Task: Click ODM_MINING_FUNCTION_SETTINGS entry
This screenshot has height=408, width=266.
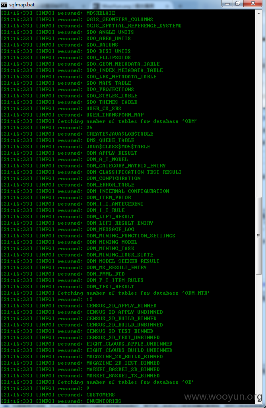Action: pos(131,236)
